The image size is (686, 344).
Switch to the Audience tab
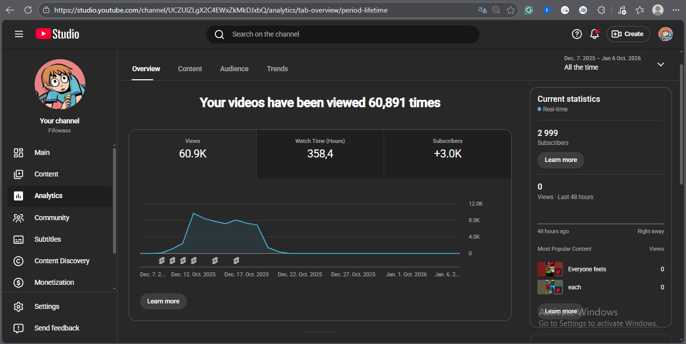[234, 69]
